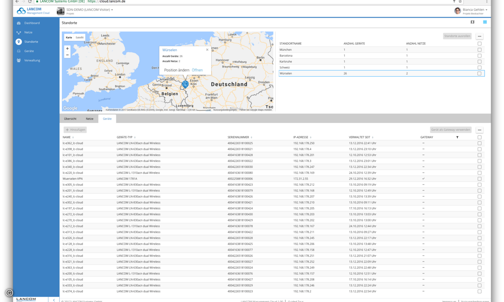The image size is (504, 302).
Task: Select the Schweiz location name
Action: coord(285,68)
